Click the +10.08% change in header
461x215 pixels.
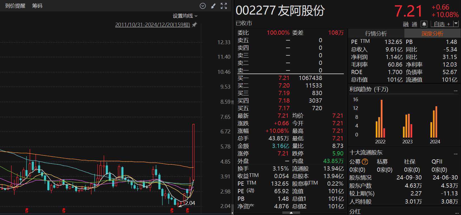pos(445,15)
